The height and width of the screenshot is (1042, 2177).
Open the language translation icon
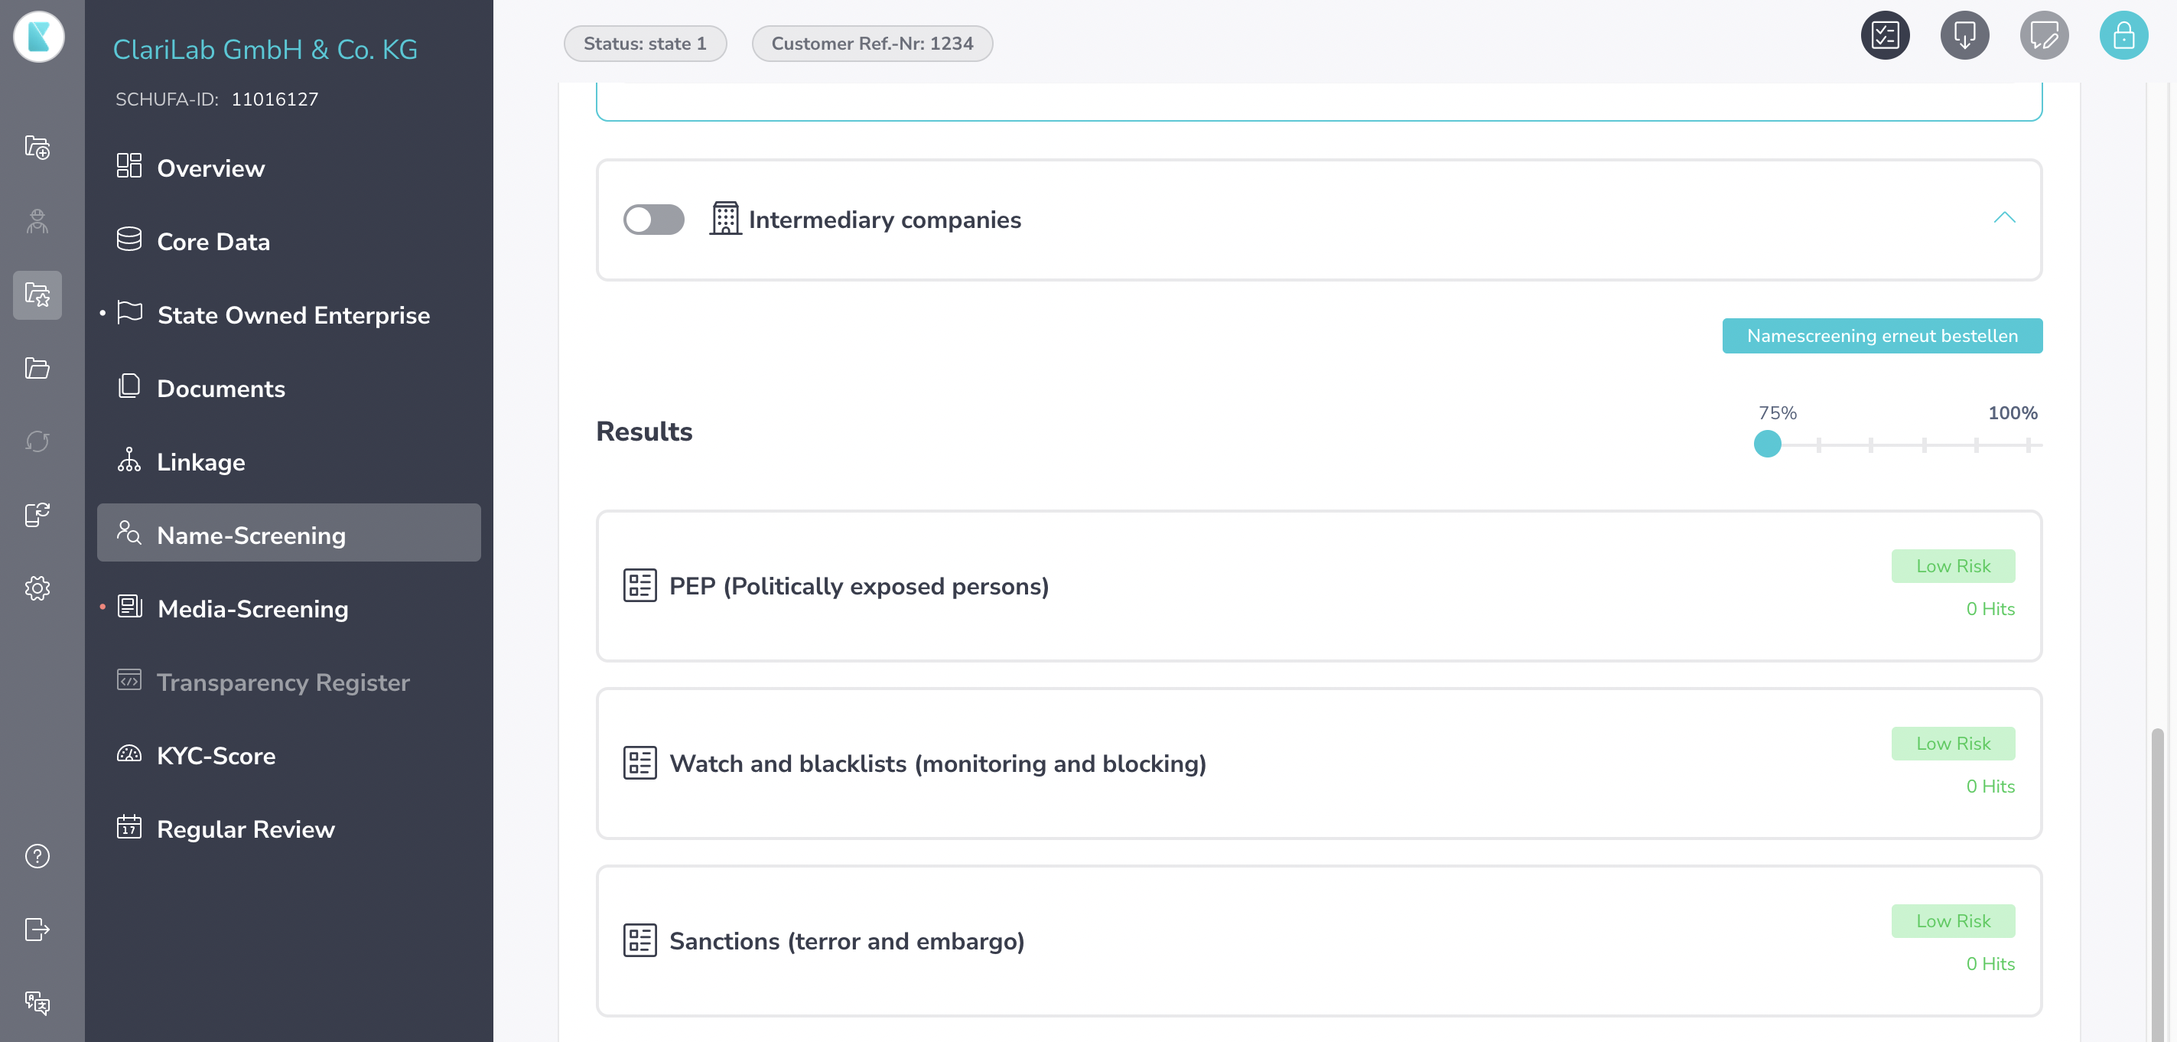(x=37, y=1003)
